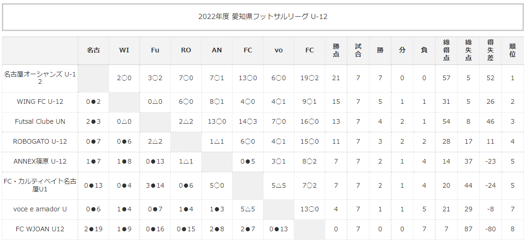Select the -80 goal difference cell

point(490,229)
